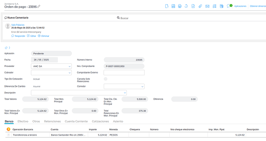
Task: Go to the Cuenta Corriente tab
Action: (76, 121)
